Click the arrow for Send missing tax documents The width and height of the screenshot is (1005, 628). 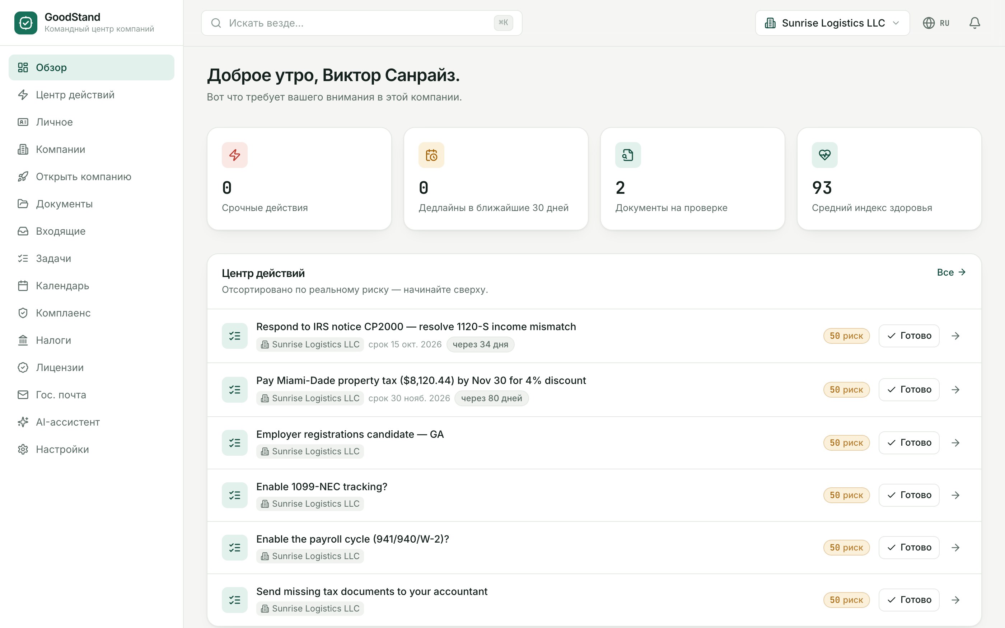955,600
